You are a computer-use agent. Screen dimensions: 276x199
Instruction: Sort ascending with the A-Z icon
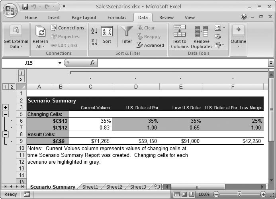(94, 31)
